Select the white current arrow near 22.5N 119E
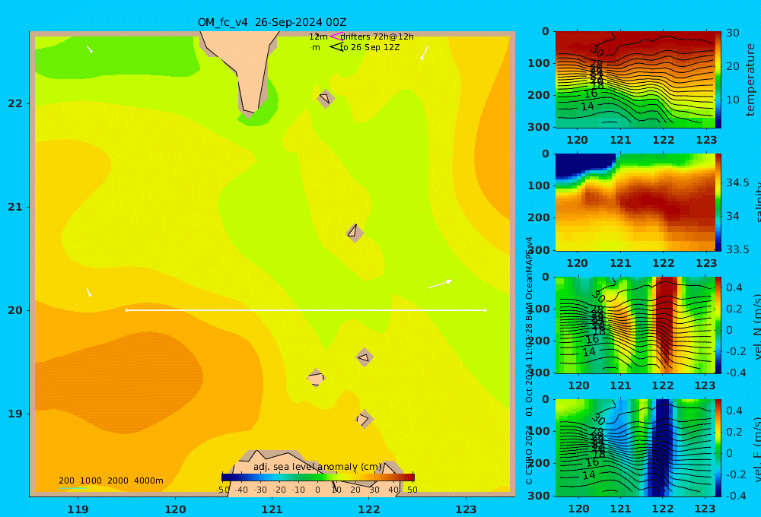Image resolution: width=761 pixels, height=517 pixels. click(89, 49)
